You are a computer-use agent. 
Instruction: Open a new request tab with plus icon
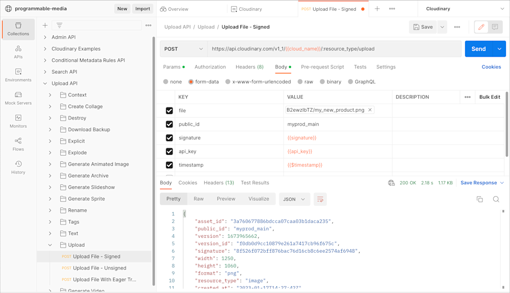377,9
